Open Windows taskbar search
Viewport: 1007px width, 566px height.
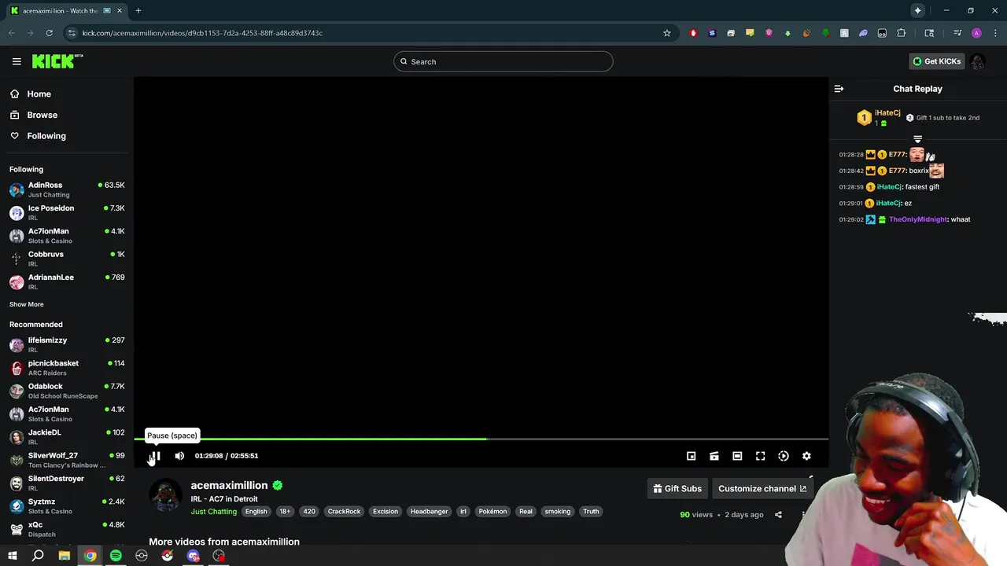click(38, 556)
